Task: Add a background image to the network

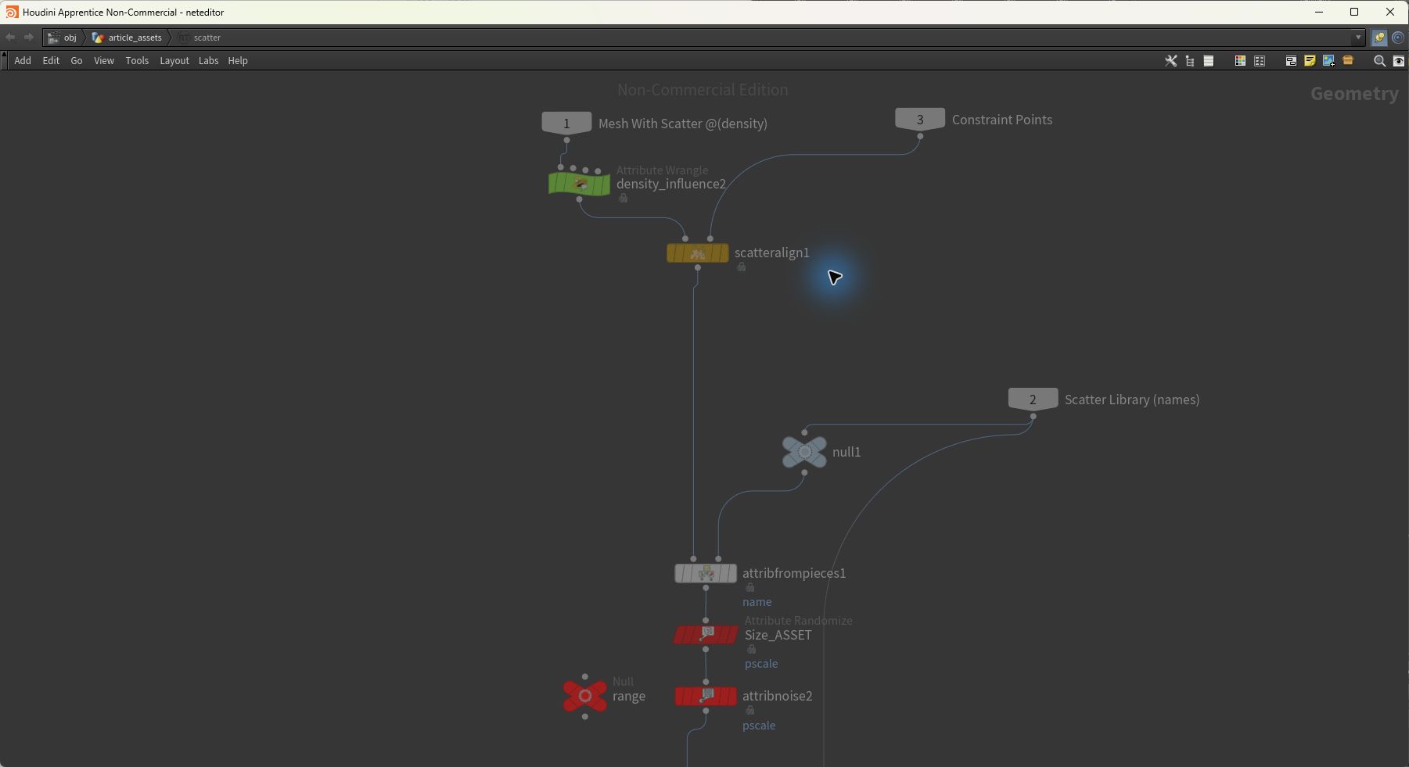Action: pos(1328,61)
